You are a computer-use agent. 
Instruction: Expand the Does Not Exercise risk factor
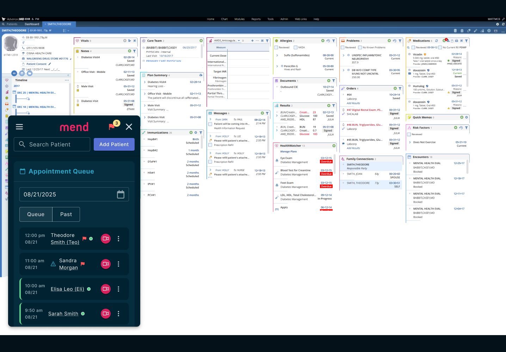[410, 142]
